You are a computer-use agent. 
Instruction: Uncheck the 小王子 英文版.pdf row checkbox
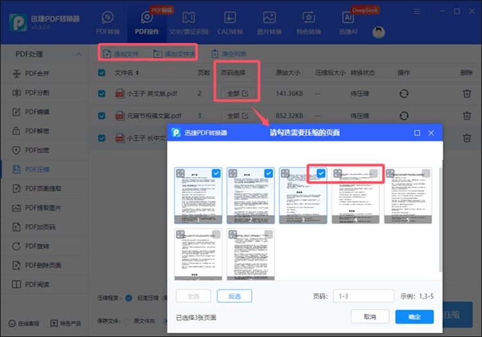point(102,94)
